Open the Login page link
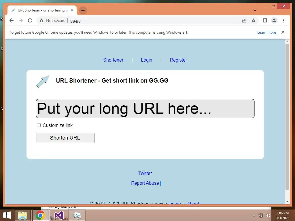The height and width of the screenshot is (221, 295). tap(147, 60)
